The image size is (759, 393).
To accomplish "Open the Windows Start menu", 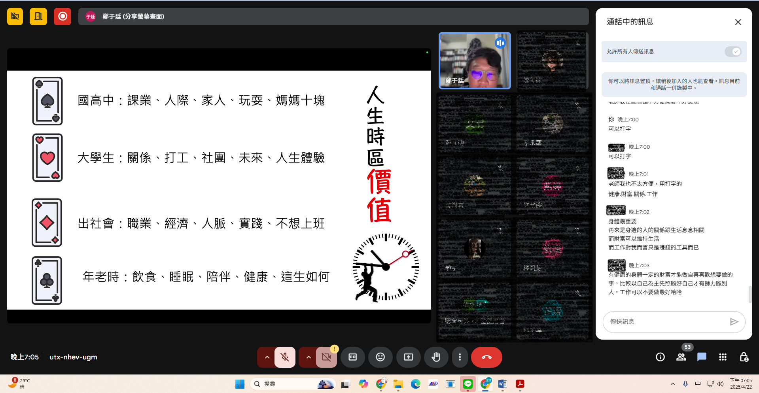I will click(x=240, y=384).
